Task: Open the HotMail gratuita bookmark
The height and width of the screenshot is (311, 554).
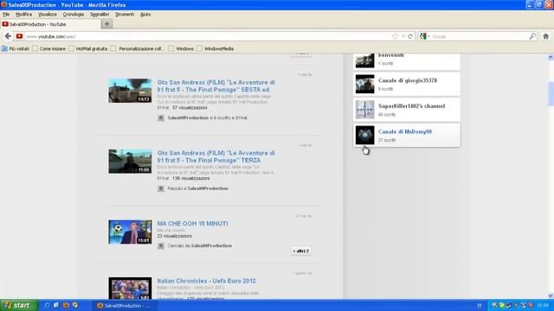Action: coord(88,48)
